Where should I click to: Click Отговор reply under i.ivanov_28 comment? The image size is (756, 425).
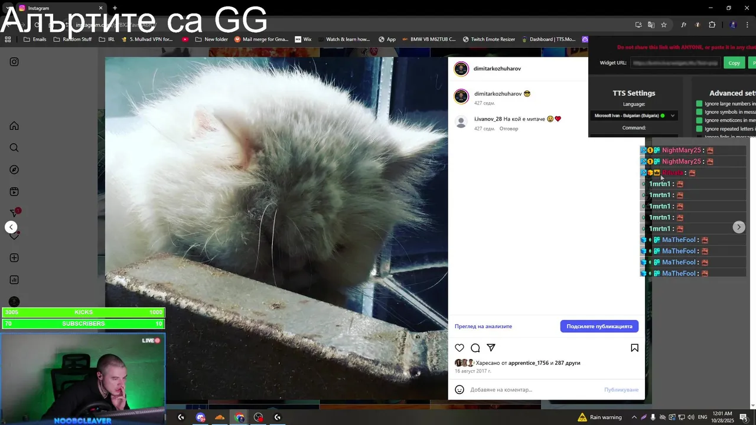[x=509, y=129]
